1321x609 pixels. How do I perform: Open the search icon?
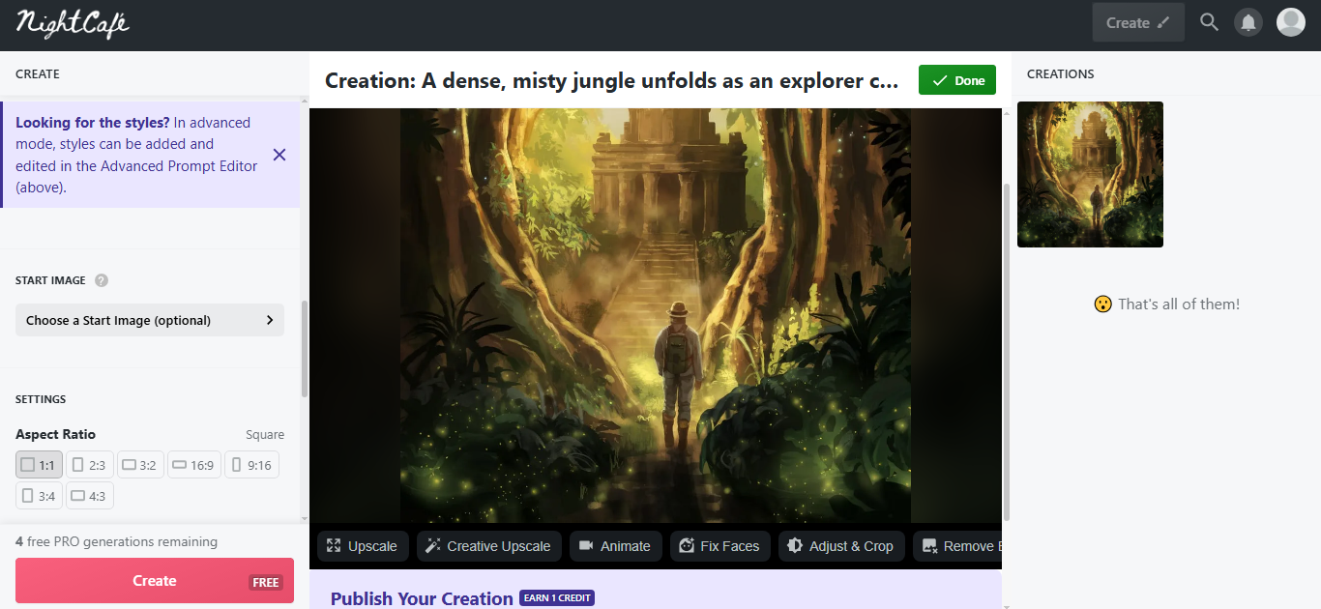(x=1209, y=21)
